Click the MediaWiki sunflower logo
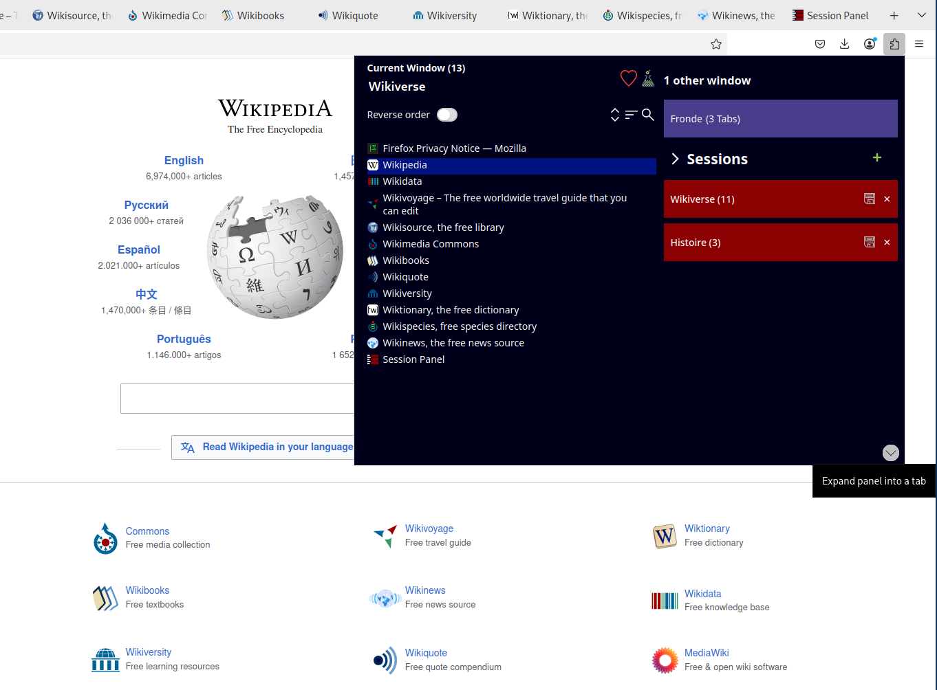This screenshot has height=690, width=937. (x=665, y=660)
